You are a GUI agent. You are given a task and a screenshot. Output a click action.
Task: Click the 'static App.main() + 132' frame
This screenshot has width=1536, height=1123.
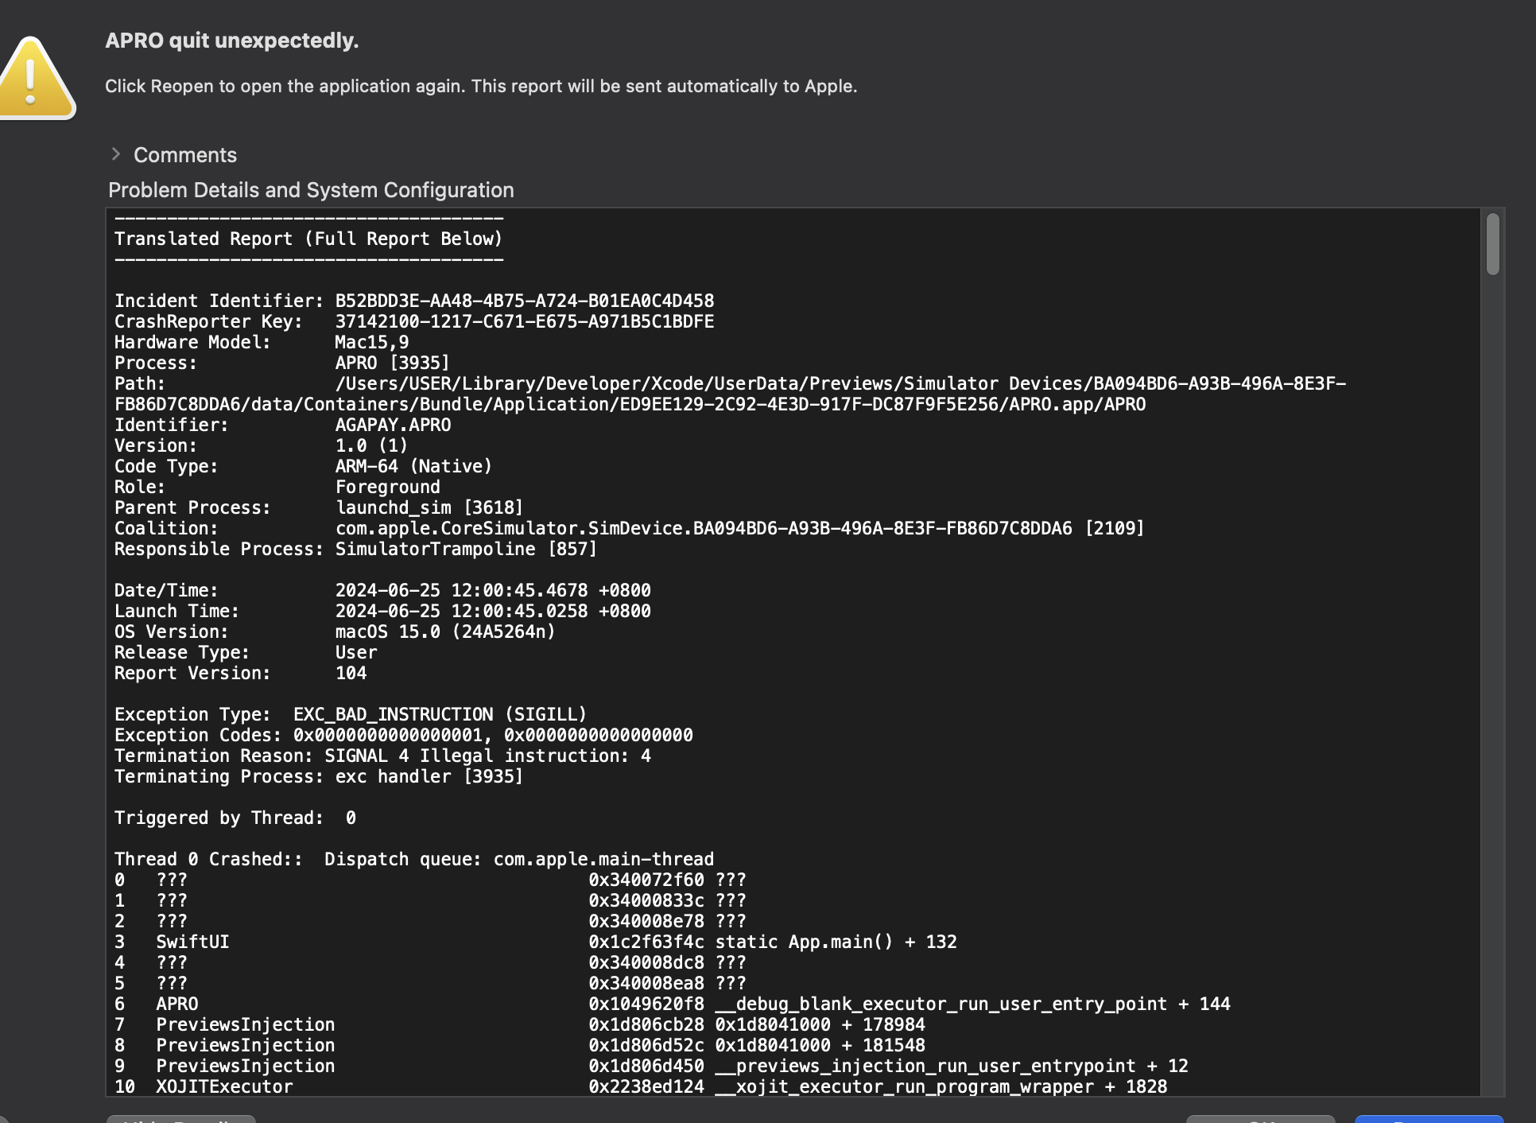836,942
